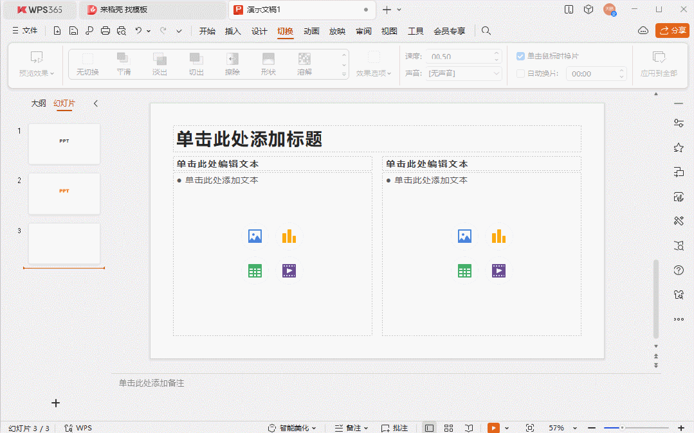Insert table icon in left content placeholder

tap(255, 270)
